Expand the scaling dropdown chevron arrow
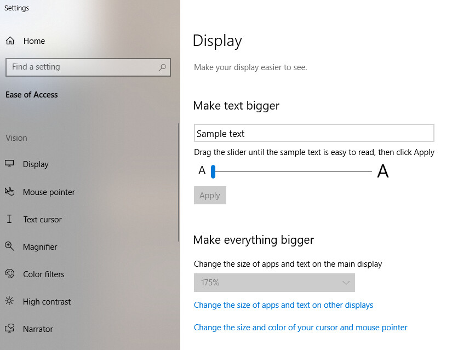The image size is (475, 350). pos(346,283)
